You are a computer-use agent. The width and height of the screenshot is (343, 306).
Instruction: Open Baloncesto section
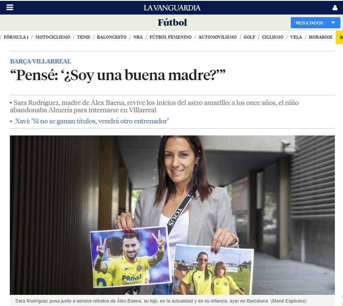coord(112,37)
